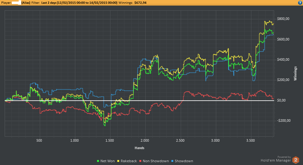
Task: Click the Rakeback legend label
Action: (129, 161)
